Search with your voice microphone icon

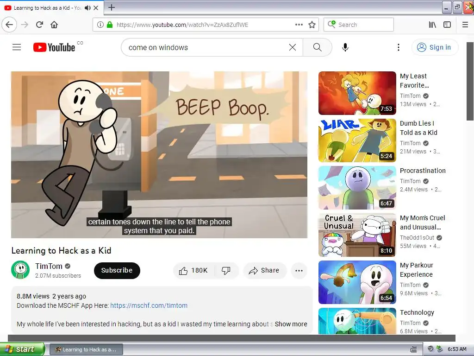click(345, 47)
